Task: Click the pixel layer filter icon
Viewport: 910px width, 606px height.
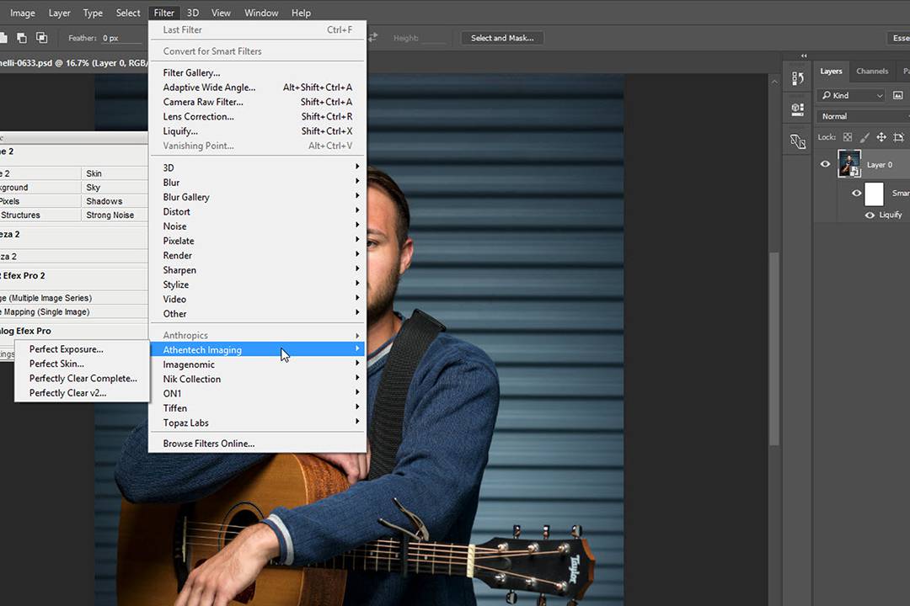Action: pyautogui.click(x=898, y=96)
